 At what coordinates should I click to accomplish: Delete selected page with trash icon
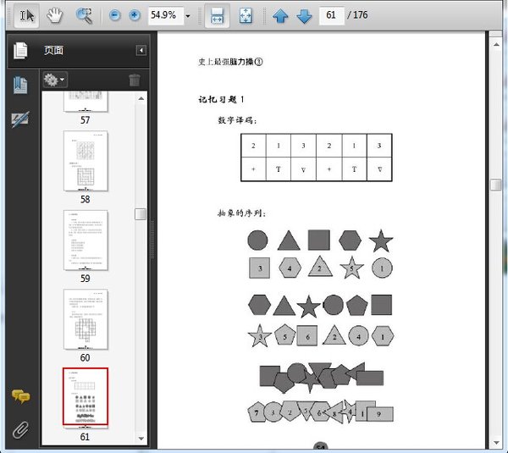tap(135, 80)
